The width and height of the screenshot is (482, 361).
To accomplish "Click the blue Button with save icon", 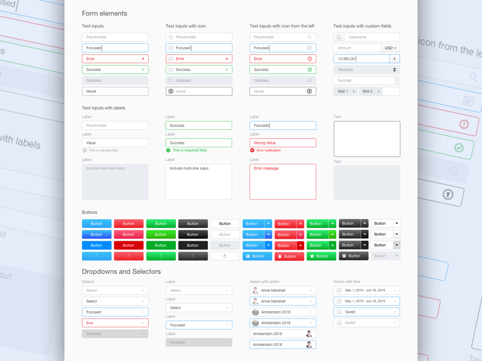I will tap(257, 256).
